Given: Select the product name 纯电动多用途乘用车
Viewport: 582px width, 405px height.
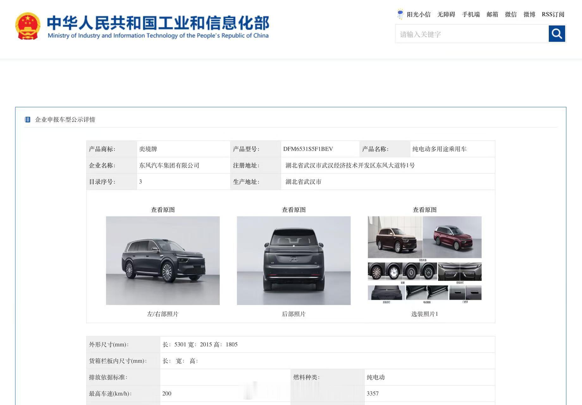Looking at the screenshot, I should click(x=439, y=149).
